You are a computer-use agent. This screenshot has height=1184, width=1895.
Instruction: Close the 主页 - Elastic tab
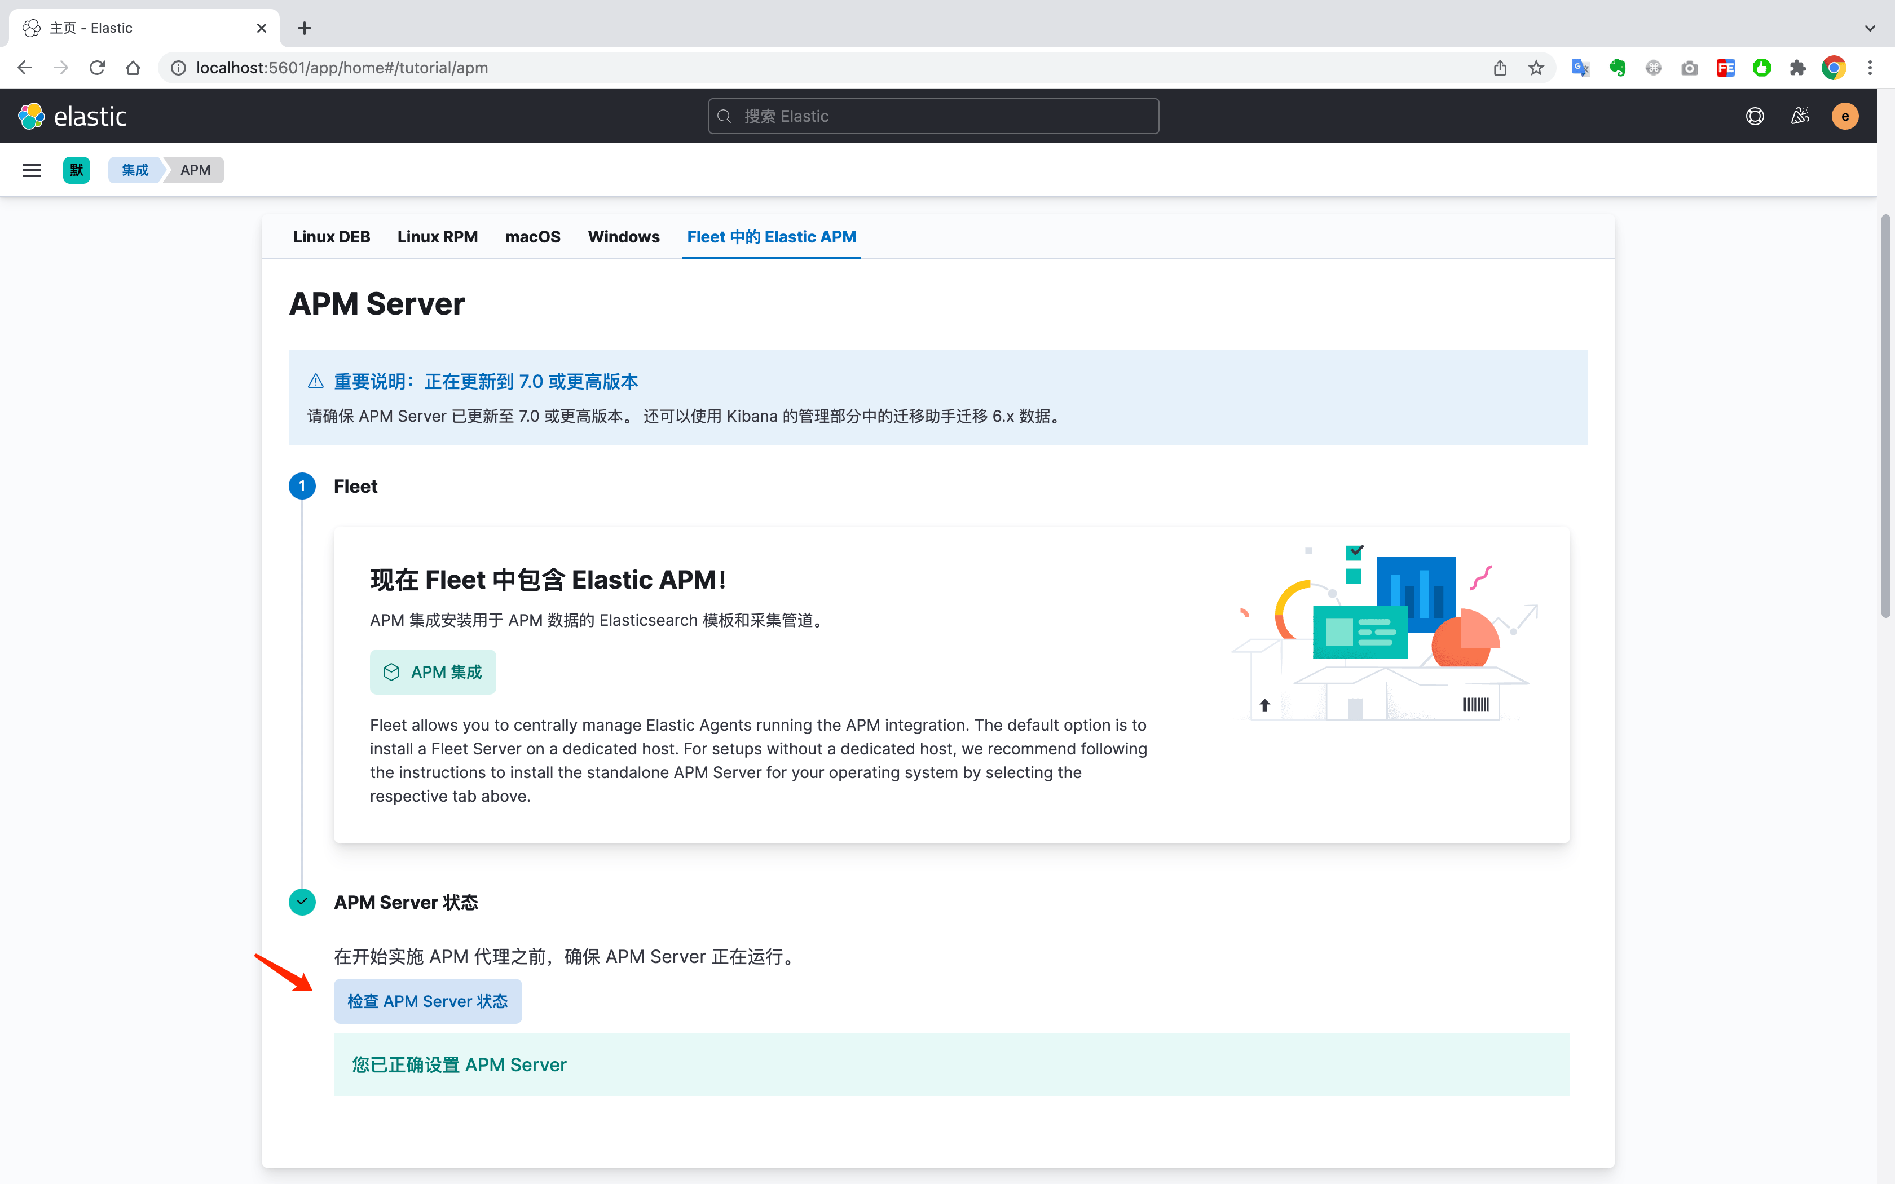tap(262, 28)
